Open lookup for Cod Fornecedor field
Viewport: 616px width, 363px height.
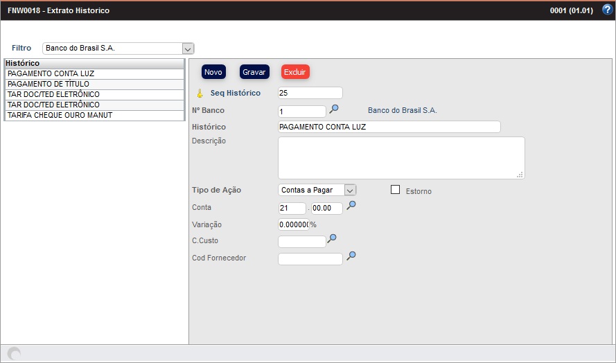pos(351,256)
